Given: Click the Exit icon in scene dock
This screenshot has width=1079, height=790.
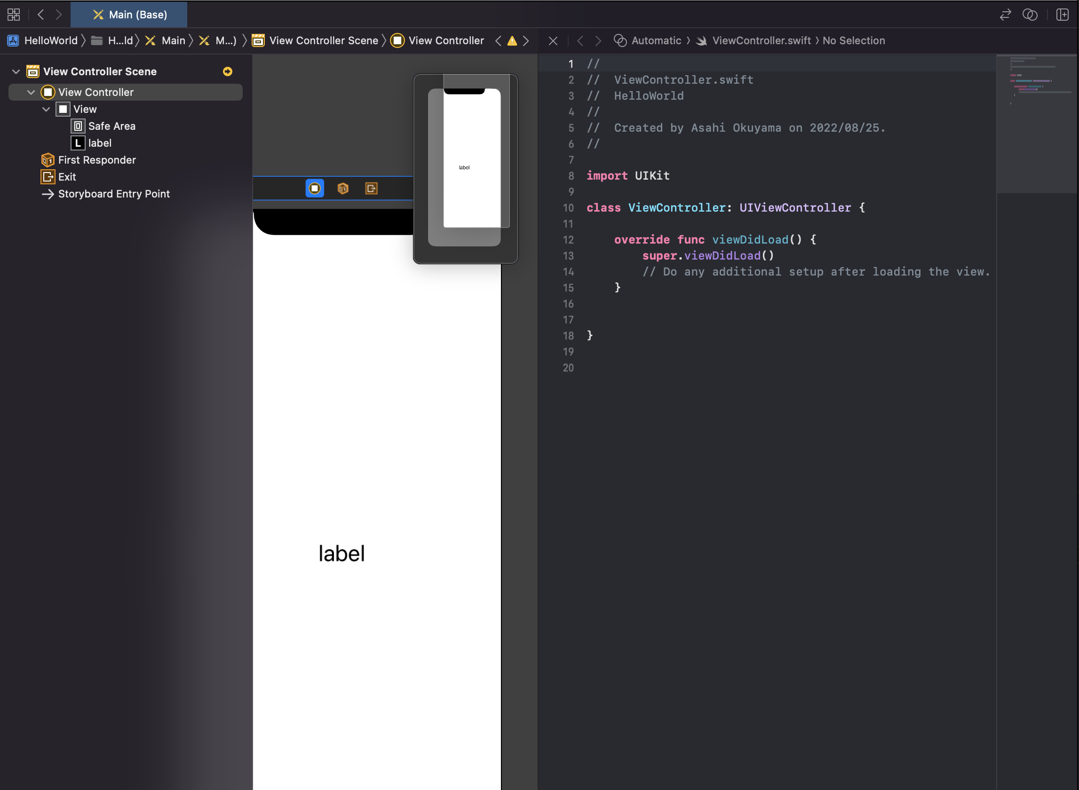Looking at the screenshot, I should click(x=371, y=189).
